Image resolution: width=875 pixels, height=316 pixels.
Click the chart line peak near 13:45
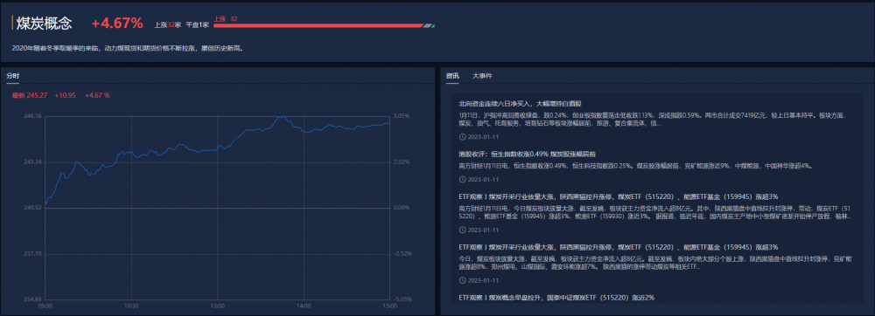click(283, 117)
